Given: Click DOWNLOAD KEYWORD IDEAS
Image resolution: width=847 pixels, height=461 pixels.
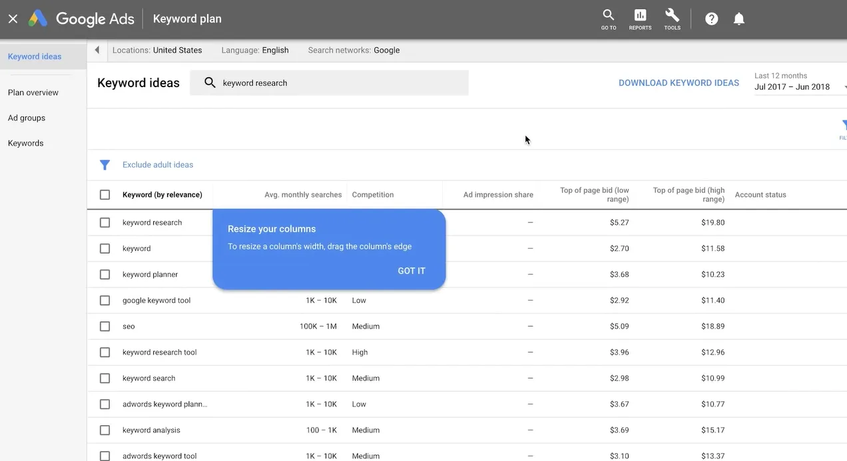Looking at the screenshot, I should [679, 83].
